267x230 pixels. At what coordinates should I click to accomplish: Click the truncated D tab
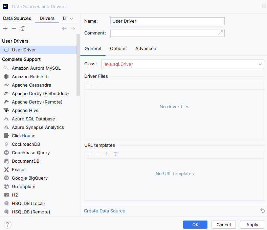click(x=65, y=18)
